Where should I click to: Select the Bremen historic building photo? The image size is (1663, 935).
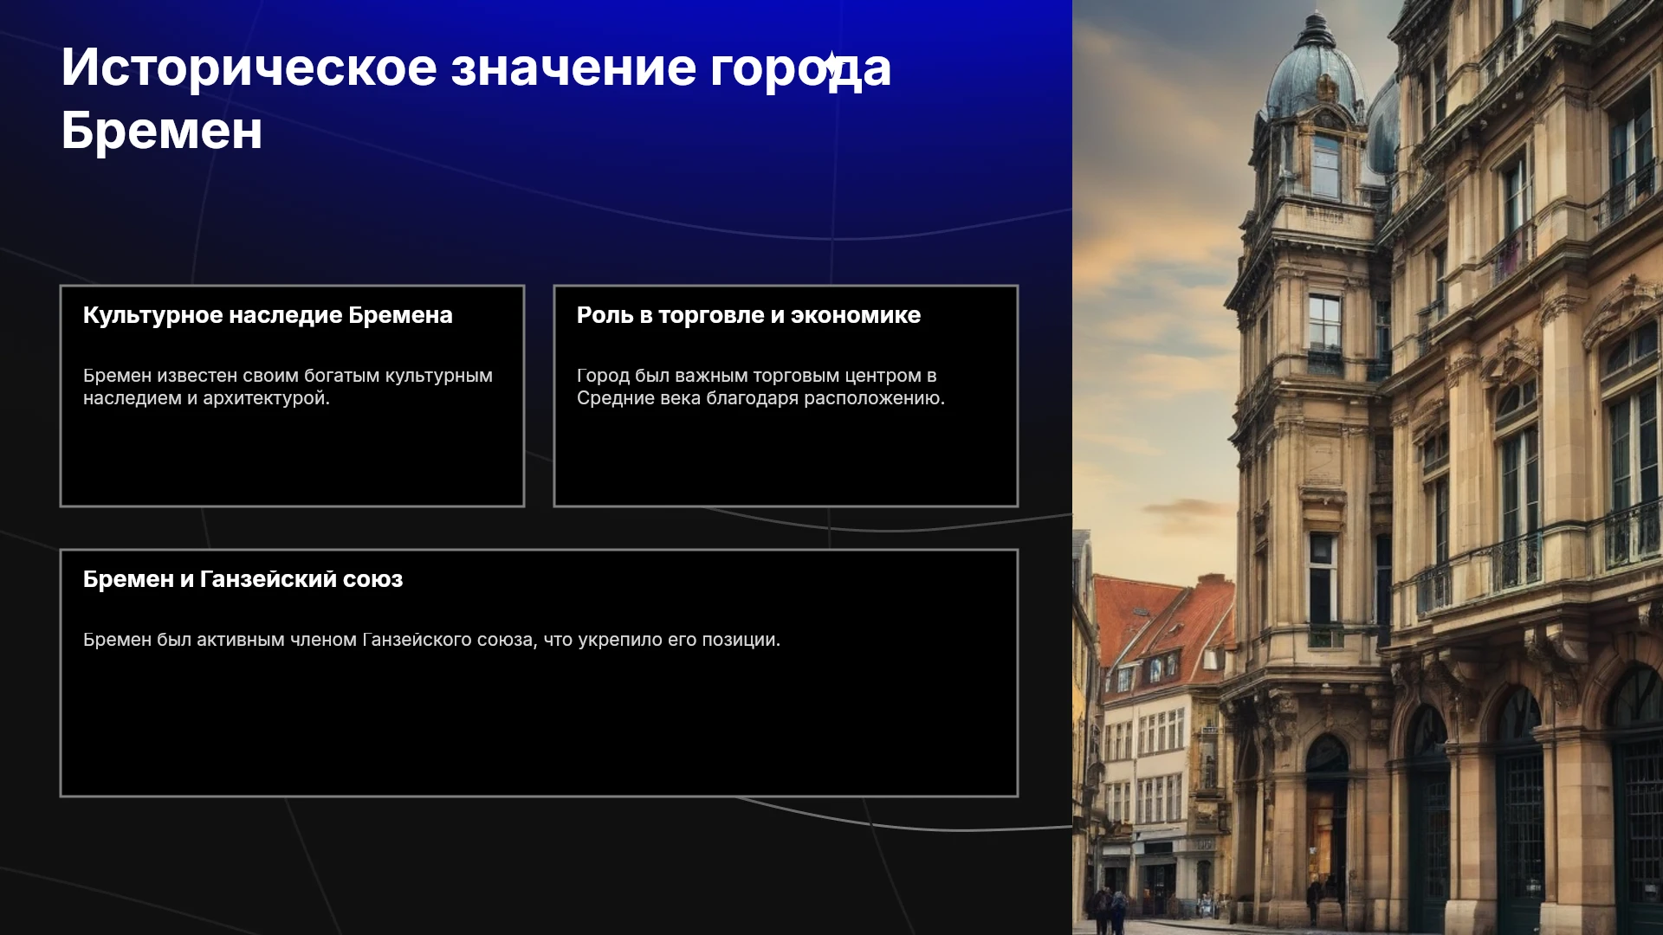(1368, 467)
